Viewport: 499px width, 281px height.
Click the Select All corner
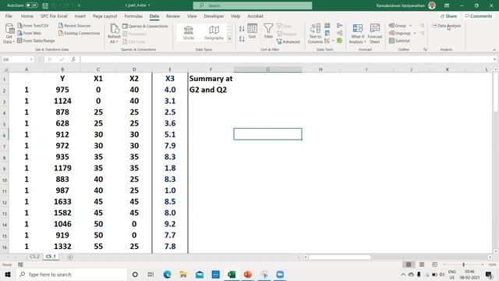click(5, 69)
